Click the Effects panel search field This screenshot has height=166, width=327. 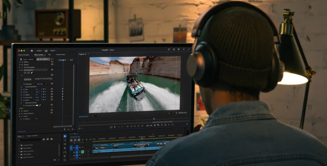pyautogui.click(x=29, y=140)
